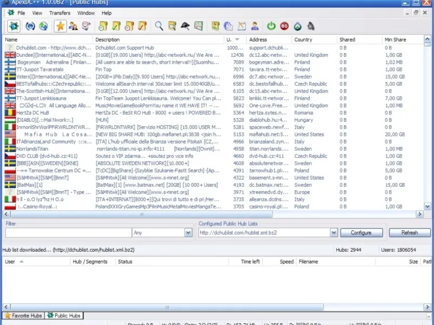434x325 pixels.
Task: Select the ':..Casino-Royal..:' hub row
Action: pyautogui.click(x=213, y=206)
